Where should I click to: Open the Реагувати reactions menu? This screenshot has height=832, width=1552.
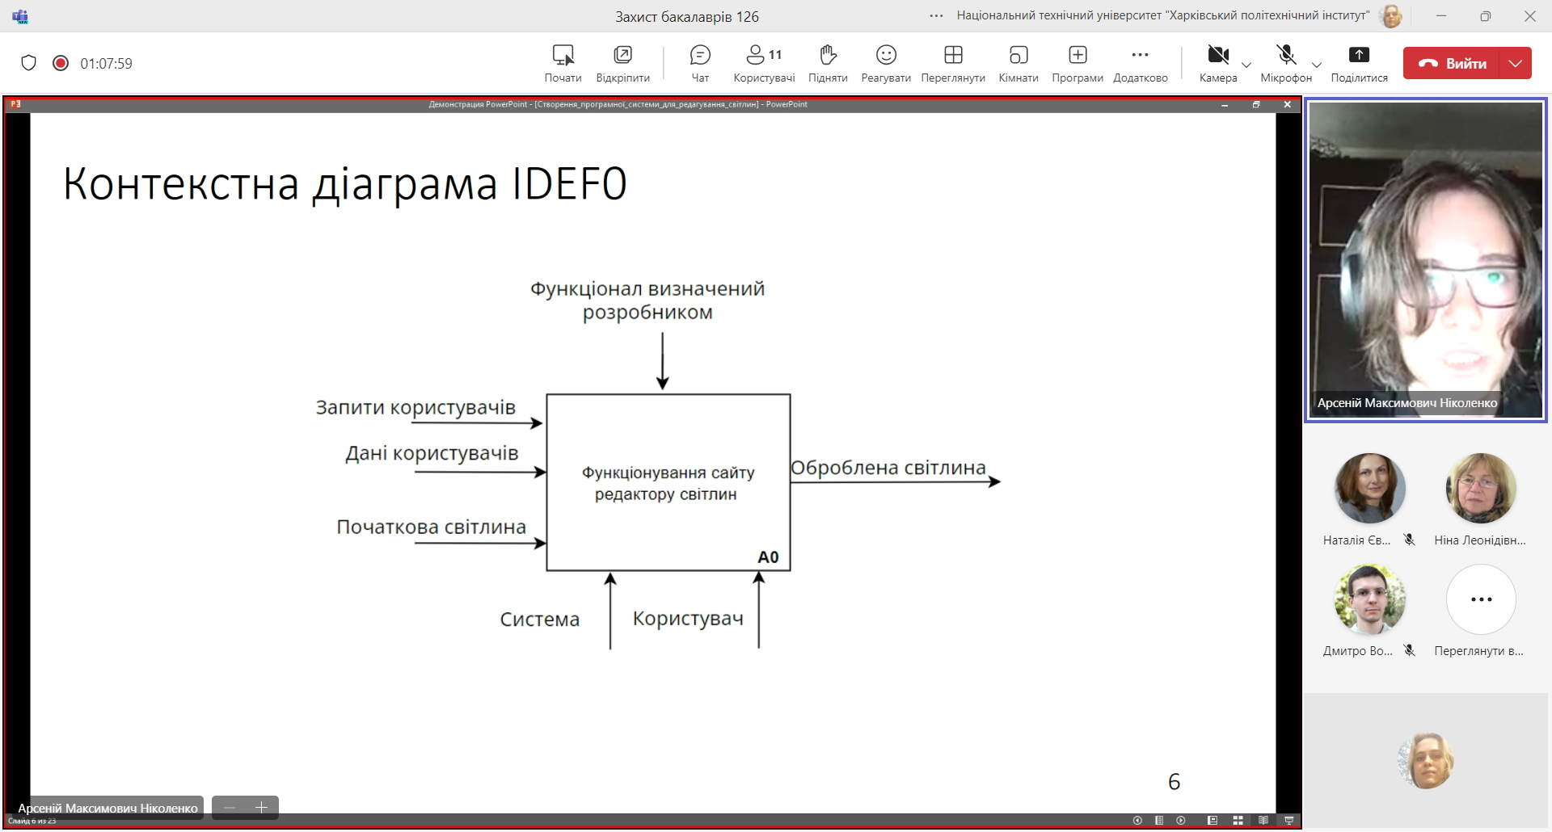(886, 63)
